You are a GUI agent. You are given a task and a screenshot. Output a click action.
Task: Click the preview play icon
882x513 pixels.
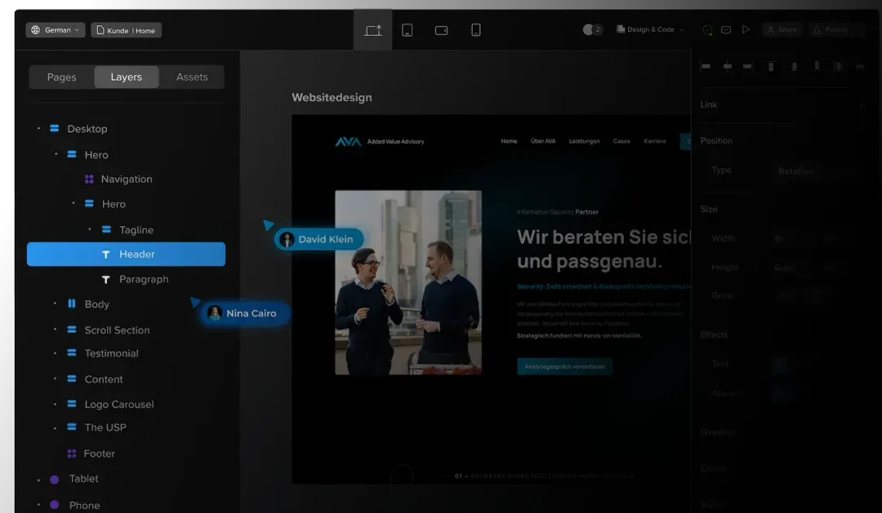click(746, 29)
